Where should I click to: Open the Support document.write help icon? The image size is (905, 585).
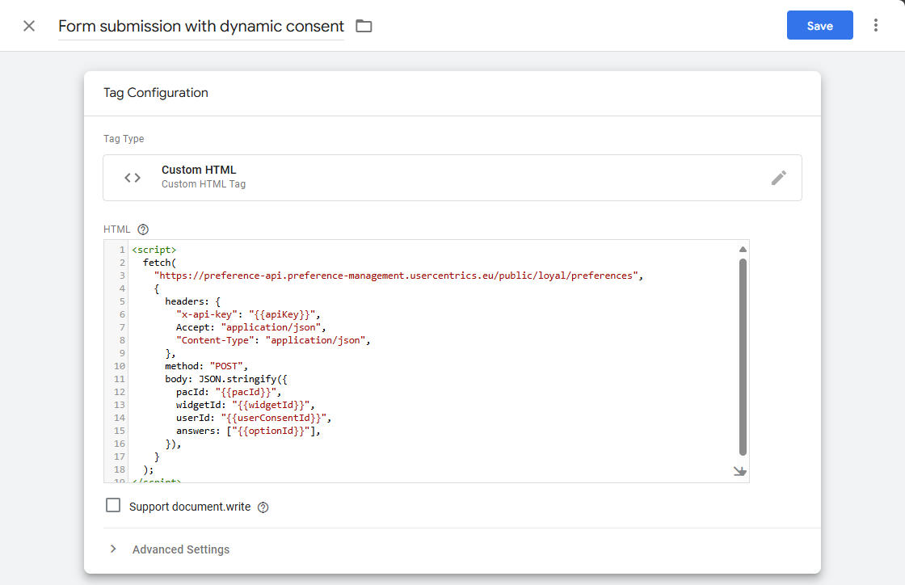(x=263, y=507)
